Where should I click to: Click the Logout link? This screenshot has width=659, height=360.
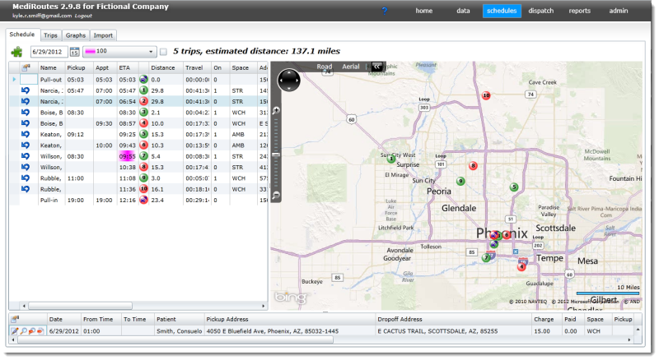point(83,16)
